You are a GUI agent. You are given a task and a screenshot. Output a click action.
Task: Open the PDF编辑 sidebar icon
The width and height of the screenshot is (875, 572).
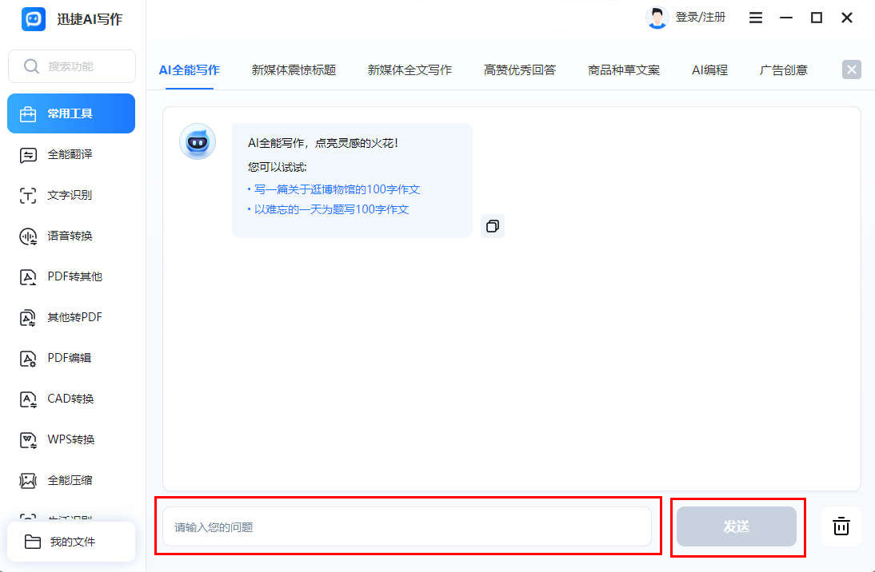pyautogui.click(x=28, y=358)
